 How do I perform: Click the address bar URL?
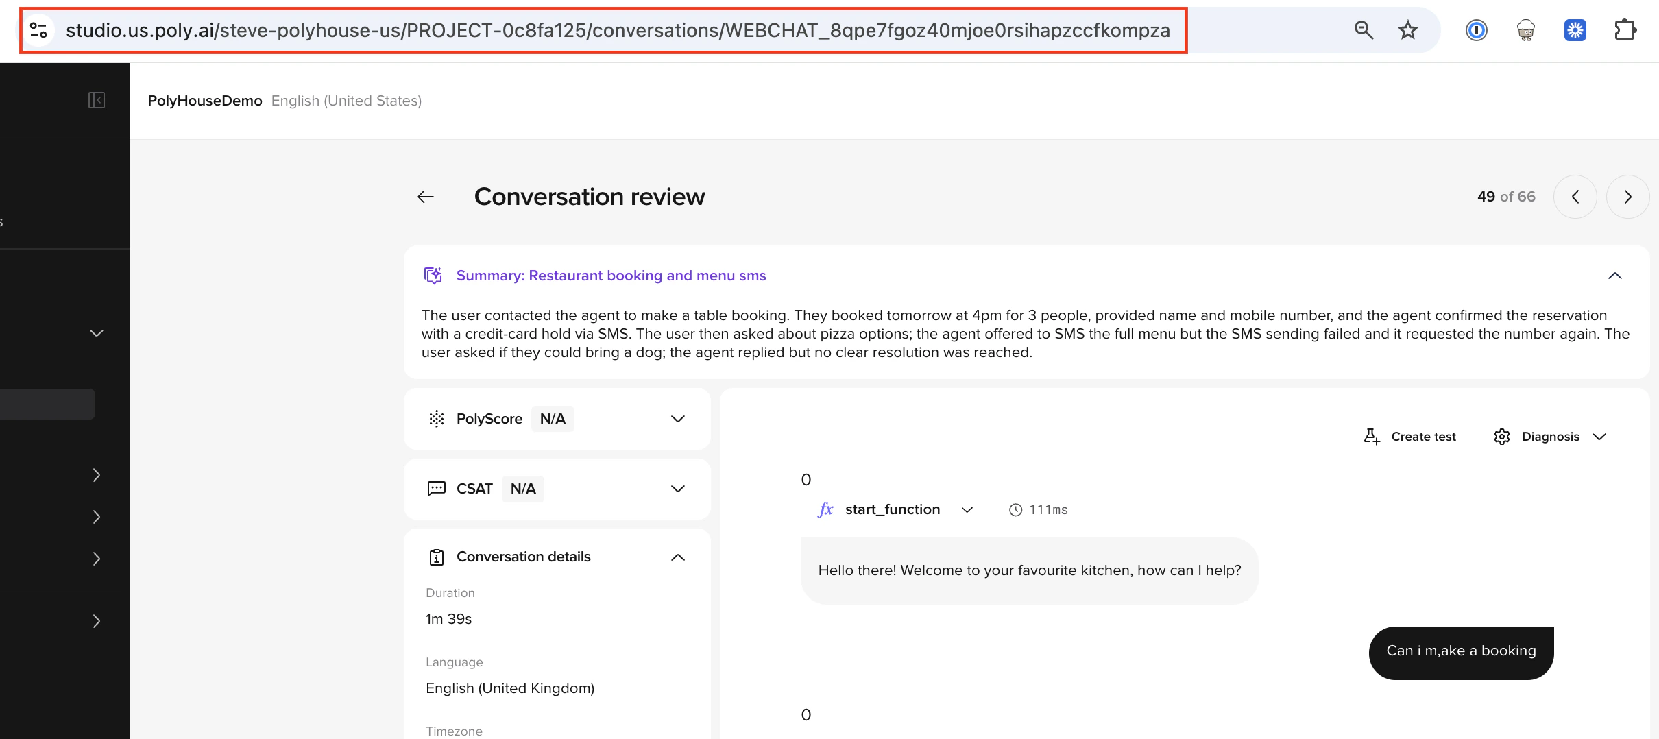pyautogui.click(x=618, y=30)
